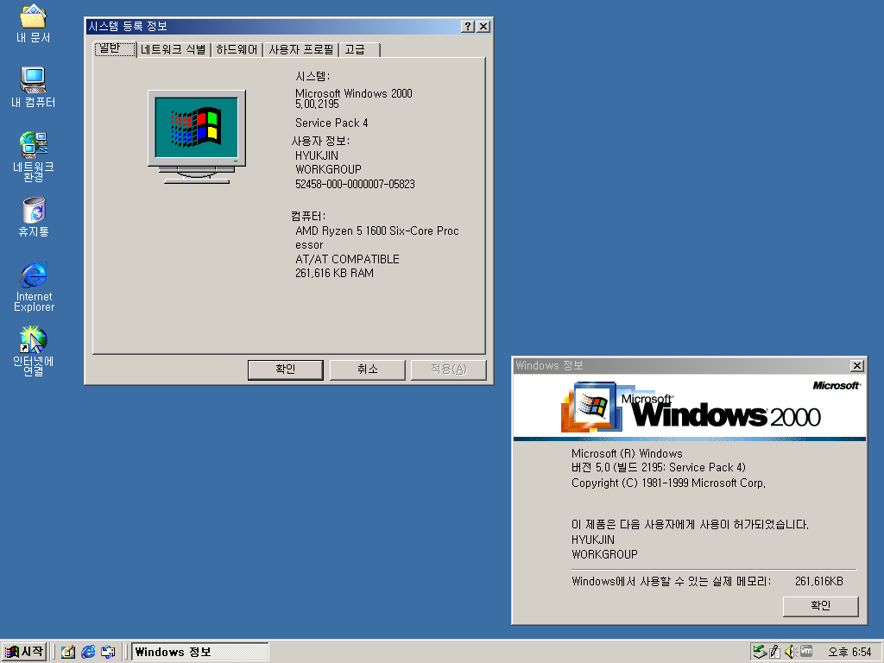Select the 네트워크 환경 desktop icon
Image resolution: width=884 pixels, height=663 pixels.
point(34,157)
